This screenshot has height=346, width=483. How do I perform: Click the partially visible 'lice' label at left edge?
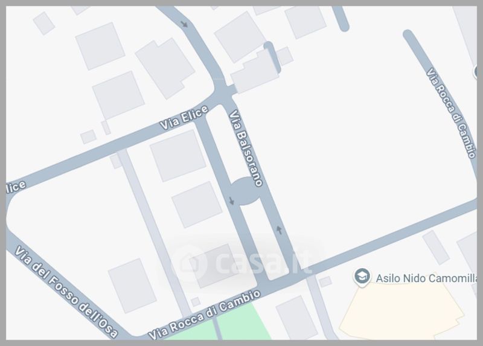[16, 187]
